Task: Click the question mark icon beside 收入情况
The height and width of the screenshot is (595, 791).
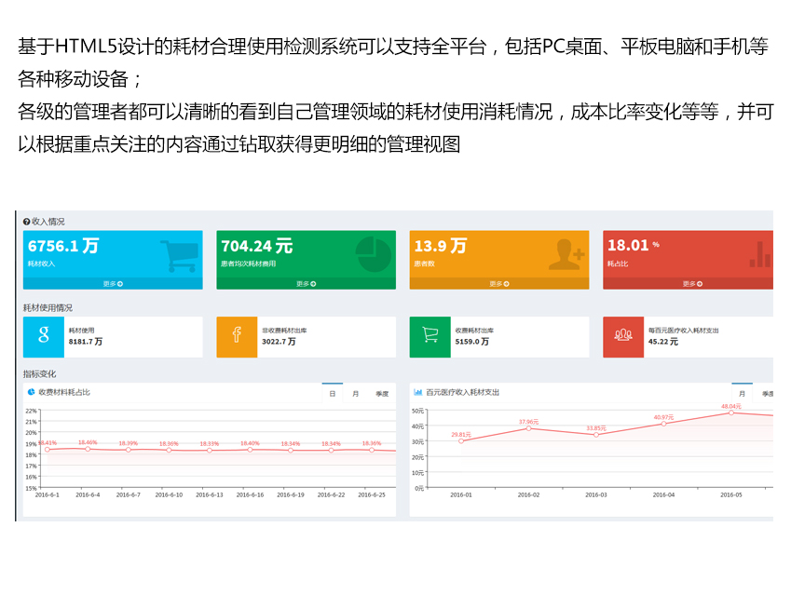Action: [27, 222]
